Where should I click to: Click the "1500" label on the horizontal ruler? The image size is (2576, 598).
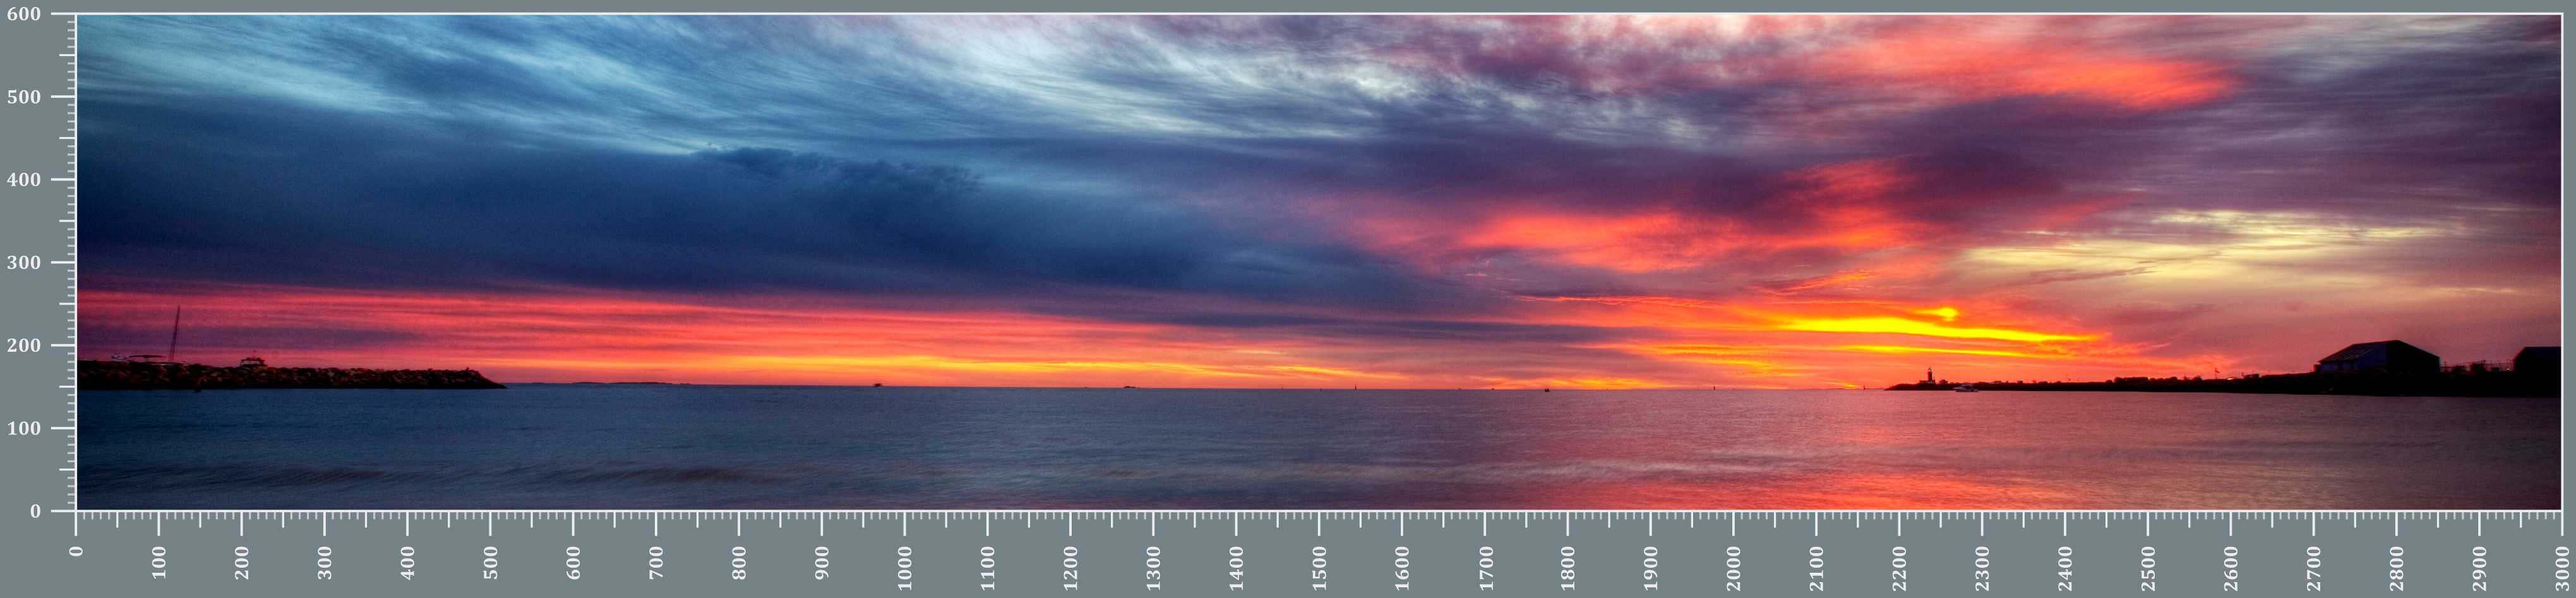click(x=1320, y=568)
